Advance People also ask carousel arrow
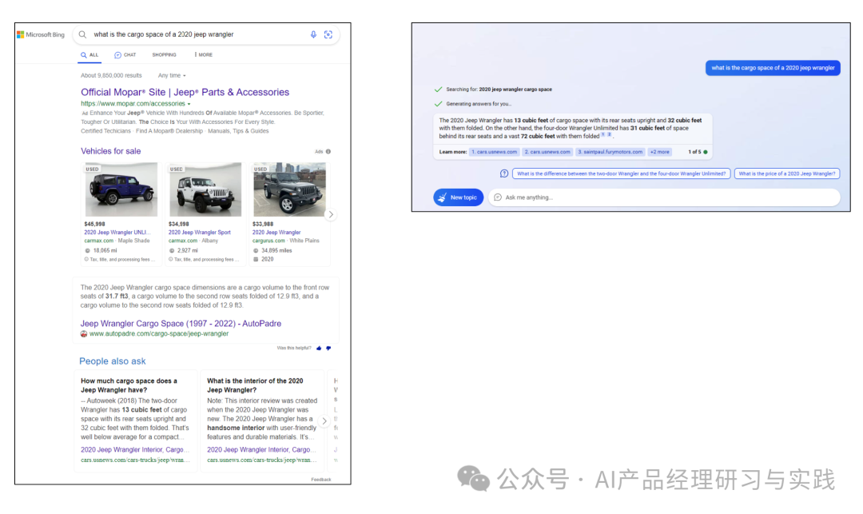 point(324,421)
